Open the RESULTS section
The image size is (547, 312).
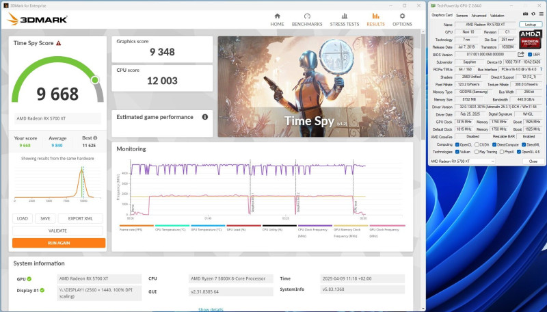[x=375, y=20]
